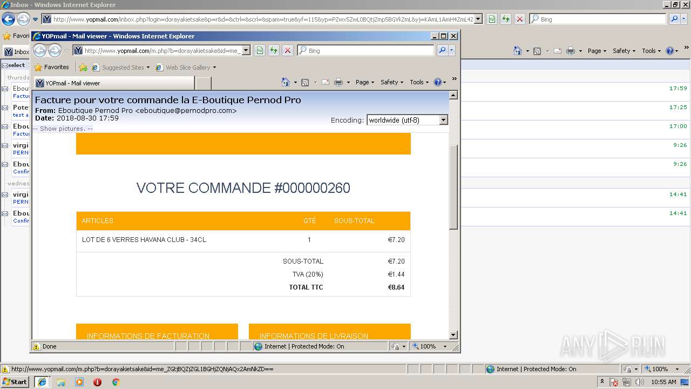Go back in the Inbox window
The image size is (691, 389).
(8, 19)
